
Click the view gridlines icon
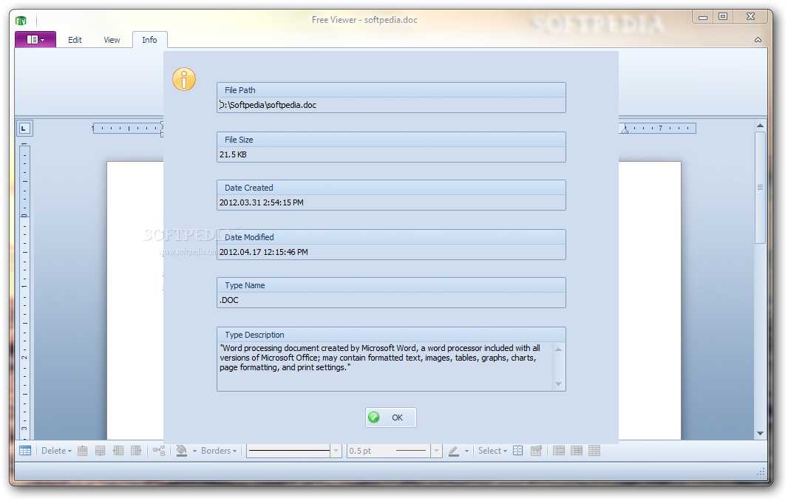518,451
